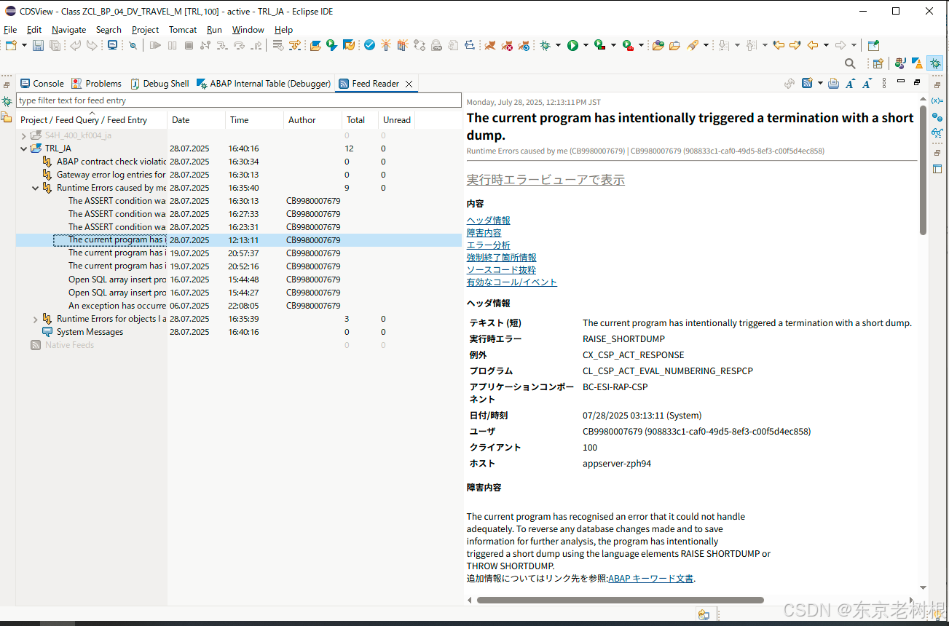Open the Back history dropdown arrow

pos(827,45)
